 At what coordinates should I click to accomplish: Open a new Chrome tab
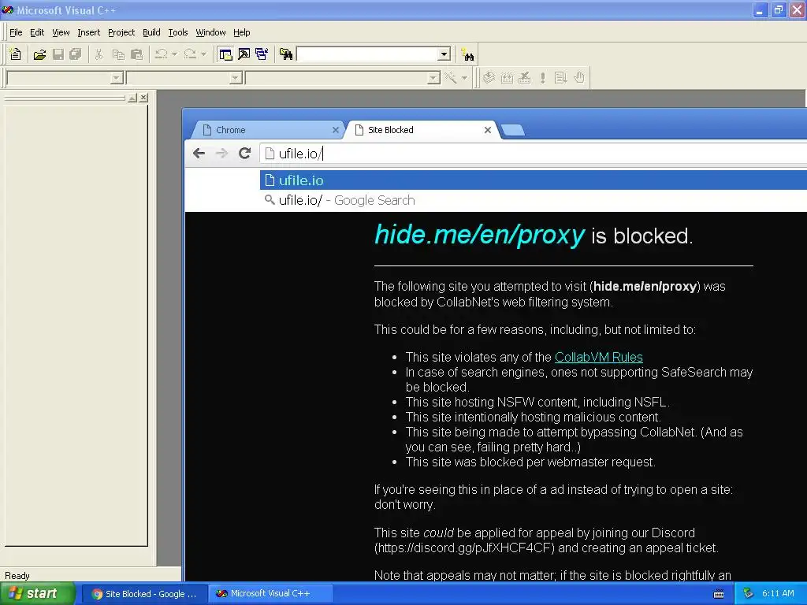pos(512,130)
